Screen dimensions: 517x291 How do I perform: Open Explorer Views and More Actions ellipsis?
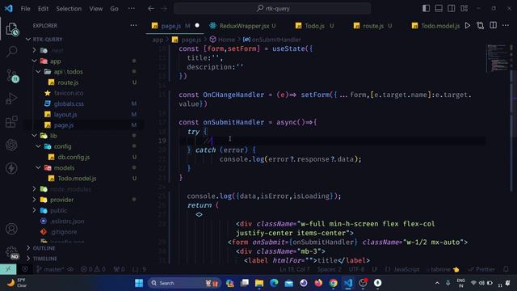tap(133, 25)
